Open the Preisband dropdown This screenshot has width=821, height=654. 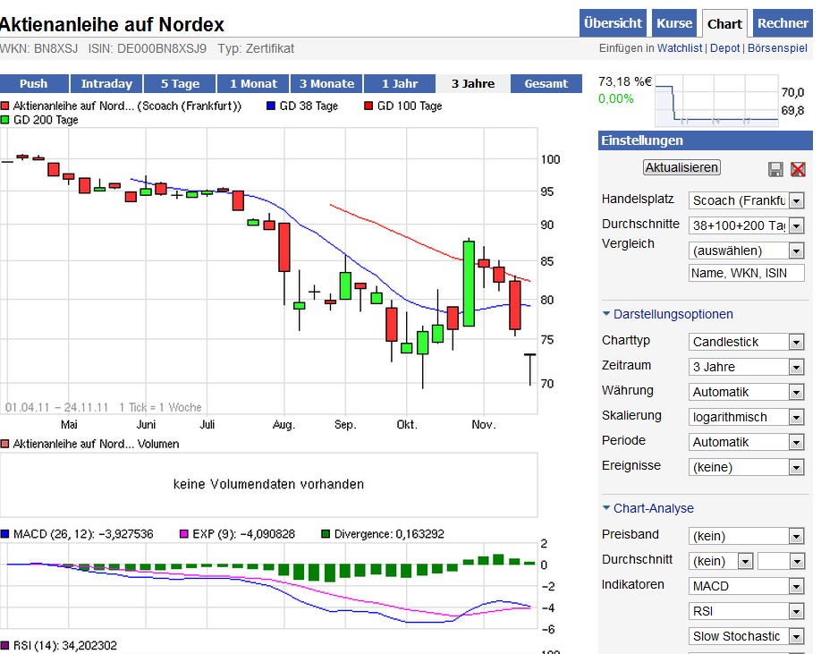point(746,536)
